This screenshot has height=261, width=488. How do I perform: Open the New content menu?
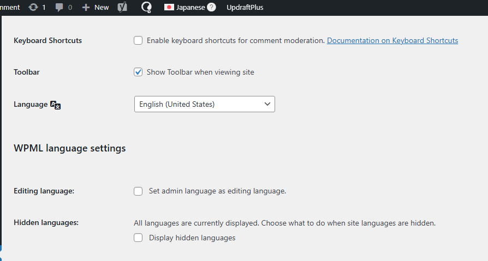102,8
